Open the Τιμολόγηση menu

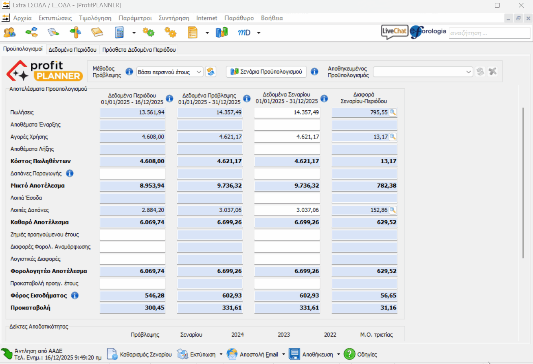point(95,18)
